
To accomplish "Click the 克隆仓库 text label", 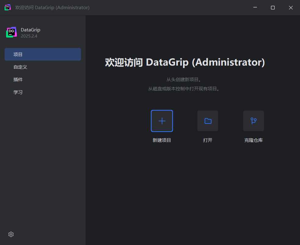I will click(x=254, y=140).
